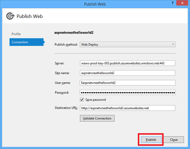The width and height of the screenshot is (190, 149).
Task: Click the Save password label text
Action: click(96, 100)
